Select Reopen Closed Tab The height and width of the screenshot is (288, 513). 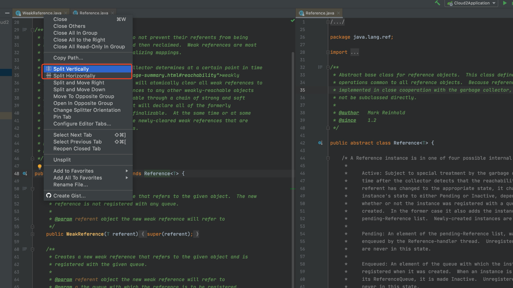tap(88, 149)
